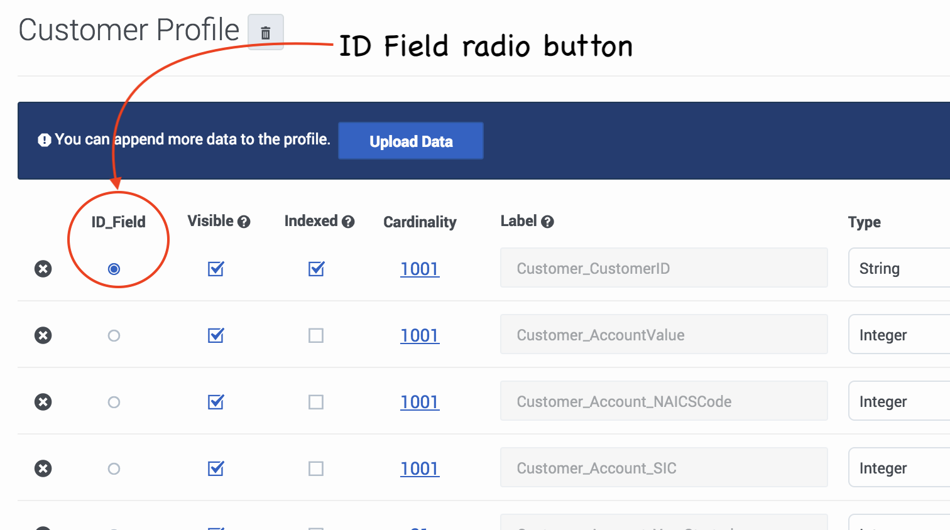This screenshot has height=530, width=950.
Task: Enable Indexed for Customer_Account_SIC
Action: (x=316, y=468)
